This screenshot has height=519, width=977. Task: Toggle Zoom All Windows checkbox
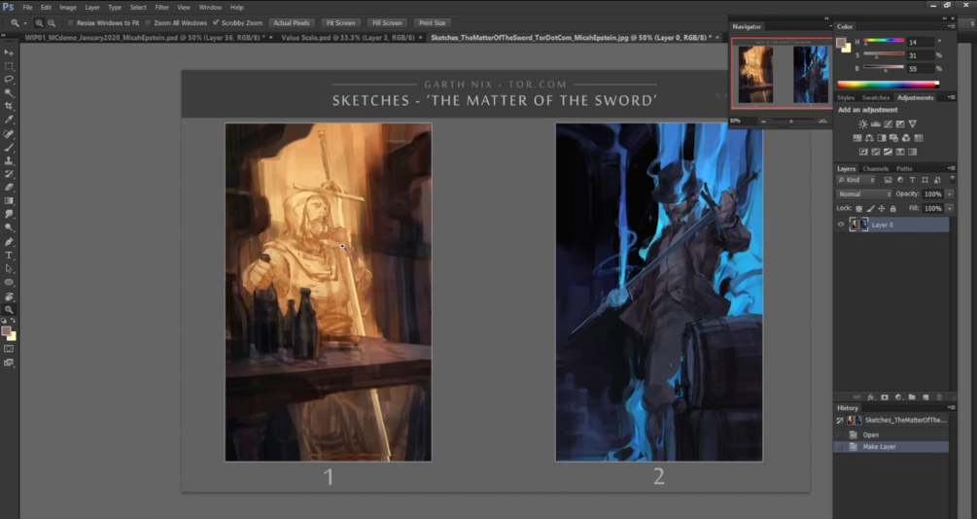pyautogui.click(x=148, y=23)
